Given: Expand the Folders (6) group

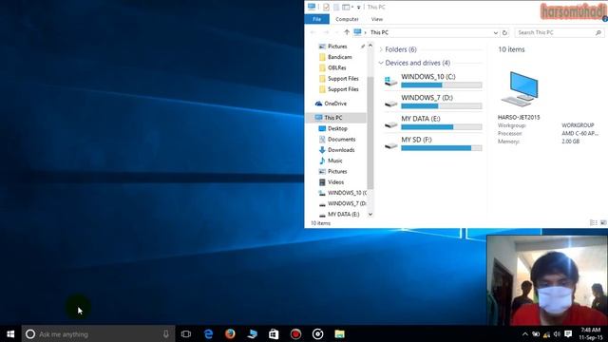Looking at the screenshot, I should pos(381,49).
